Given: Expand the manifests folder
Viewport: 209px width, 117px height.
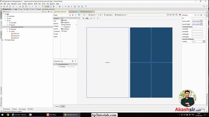Looking at the screenshot, I should (x=5, y=16).
